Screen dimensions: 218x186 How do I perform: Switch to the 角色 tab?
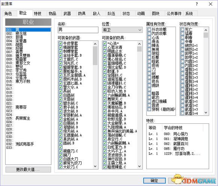[8, 13]
